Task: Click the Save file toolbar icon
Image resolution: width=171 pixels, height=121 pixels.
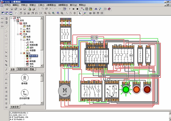Action: pyautogui.click(x=11, y=9)
